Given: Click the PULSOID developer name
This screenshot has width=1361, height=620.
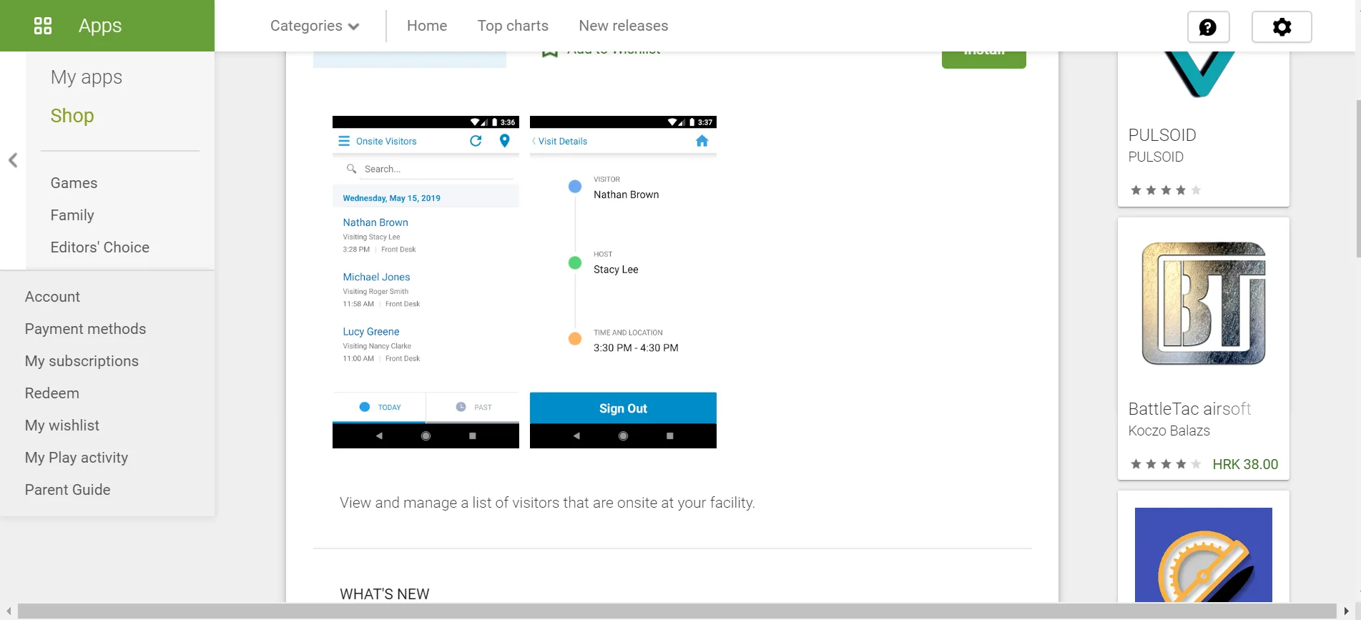Looking at the screenshot, I should tap(1156, 157).
